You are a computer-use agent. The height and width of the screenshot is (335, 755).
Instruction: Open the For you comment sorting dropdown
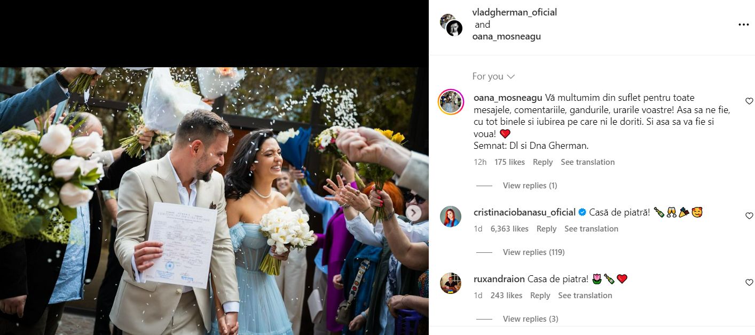tap(493, 76)
